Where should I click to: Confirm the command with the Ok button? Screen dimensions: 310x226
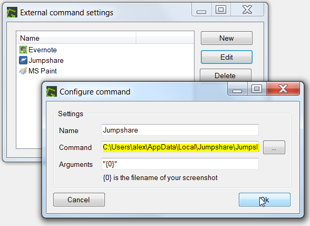pyautogui.click(x=265, y=200)
